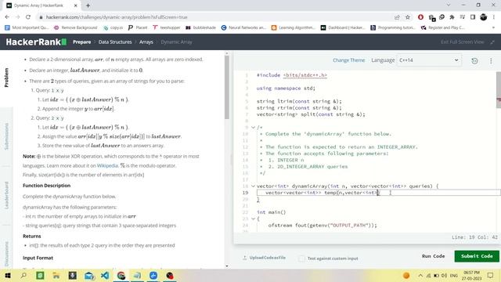The width and height of the screenshot is (501, 282).
Task: Click the problem panel scrollbar
Action: click(x=227, y=87)
